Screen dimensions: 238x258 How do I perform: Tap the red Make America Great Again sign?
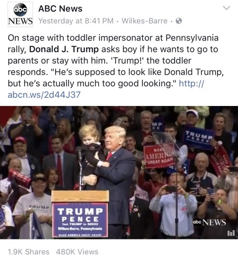tap(159, 157)
